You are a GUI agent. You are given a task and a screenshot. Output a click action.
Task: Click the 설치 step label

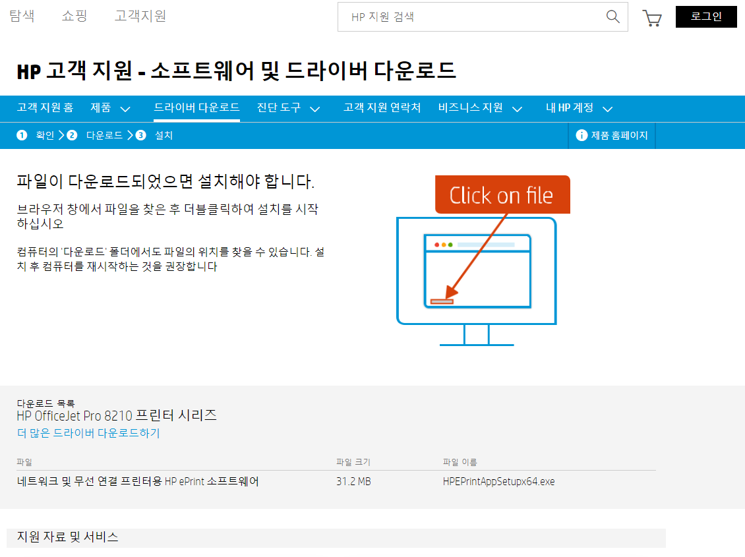164,135
